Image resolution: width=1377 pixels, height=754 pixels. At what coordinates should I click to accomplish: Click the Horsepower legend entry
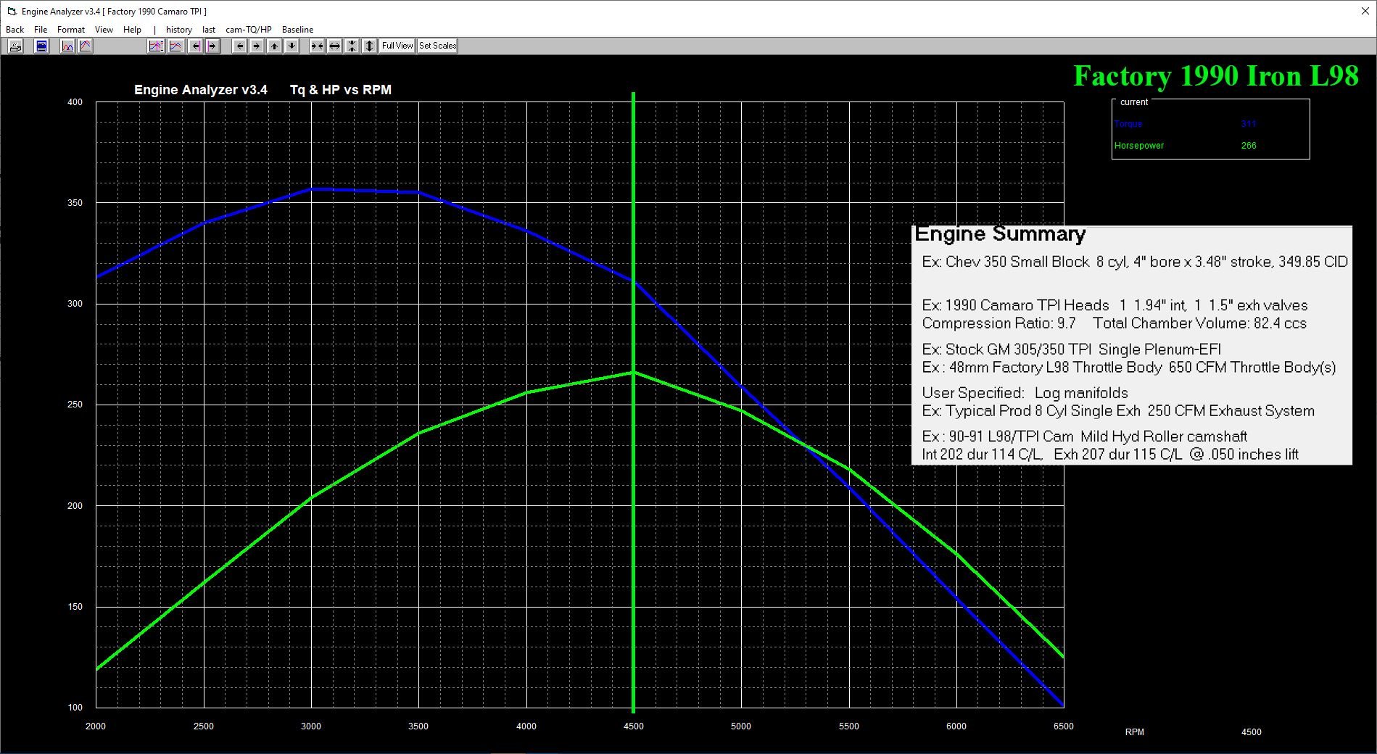1138,146
